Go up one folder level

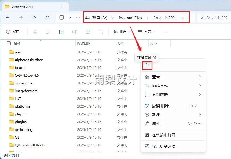click(34, 18)
